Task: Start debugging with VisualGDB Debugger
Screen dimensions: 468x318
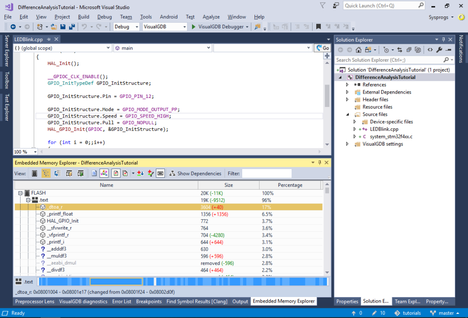Action: coord(195,26)
